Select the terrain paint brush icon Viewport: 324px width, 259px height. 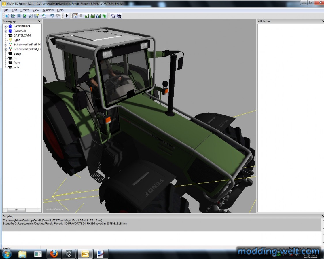pos(92,16)
